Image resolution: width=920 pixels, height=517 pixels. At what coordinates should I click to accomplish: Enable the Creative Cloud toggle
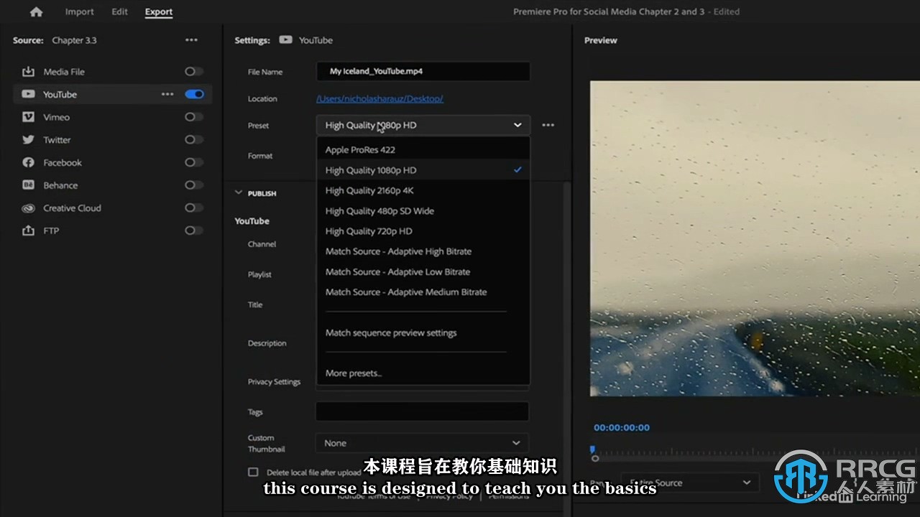pyautogui.click(x=193, y=208)
